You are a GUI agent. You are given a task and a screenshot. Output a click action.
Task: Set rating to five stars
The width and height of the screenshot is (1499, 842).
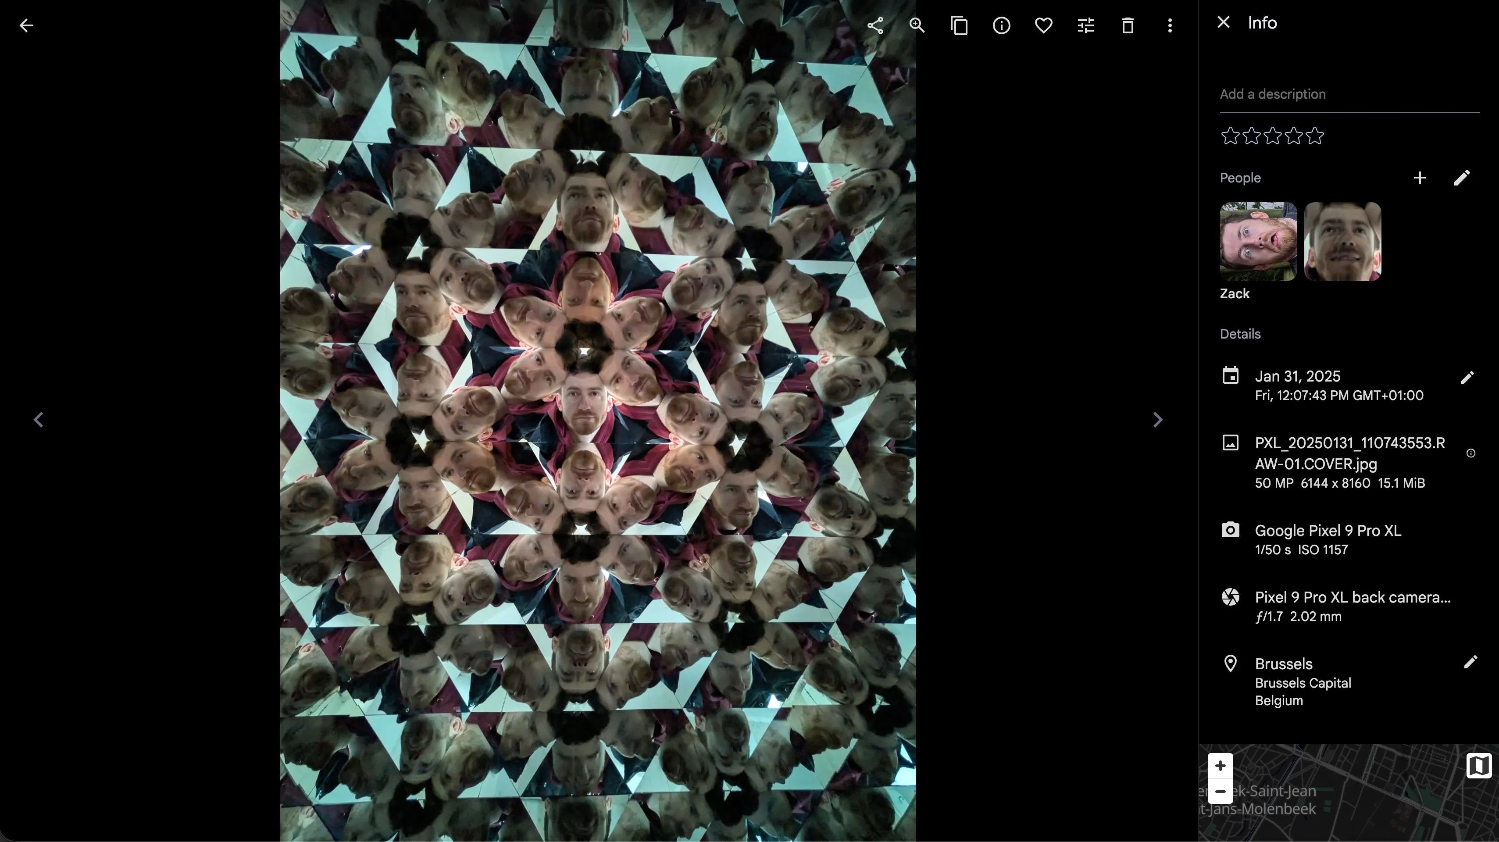pos(1314,136)
